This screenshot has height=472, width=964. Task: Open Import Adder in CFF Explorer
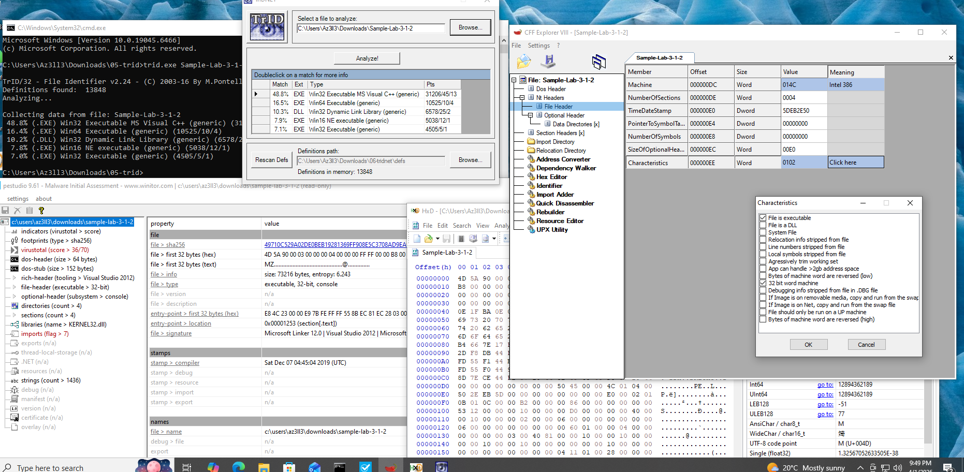[x=555, y=195]
